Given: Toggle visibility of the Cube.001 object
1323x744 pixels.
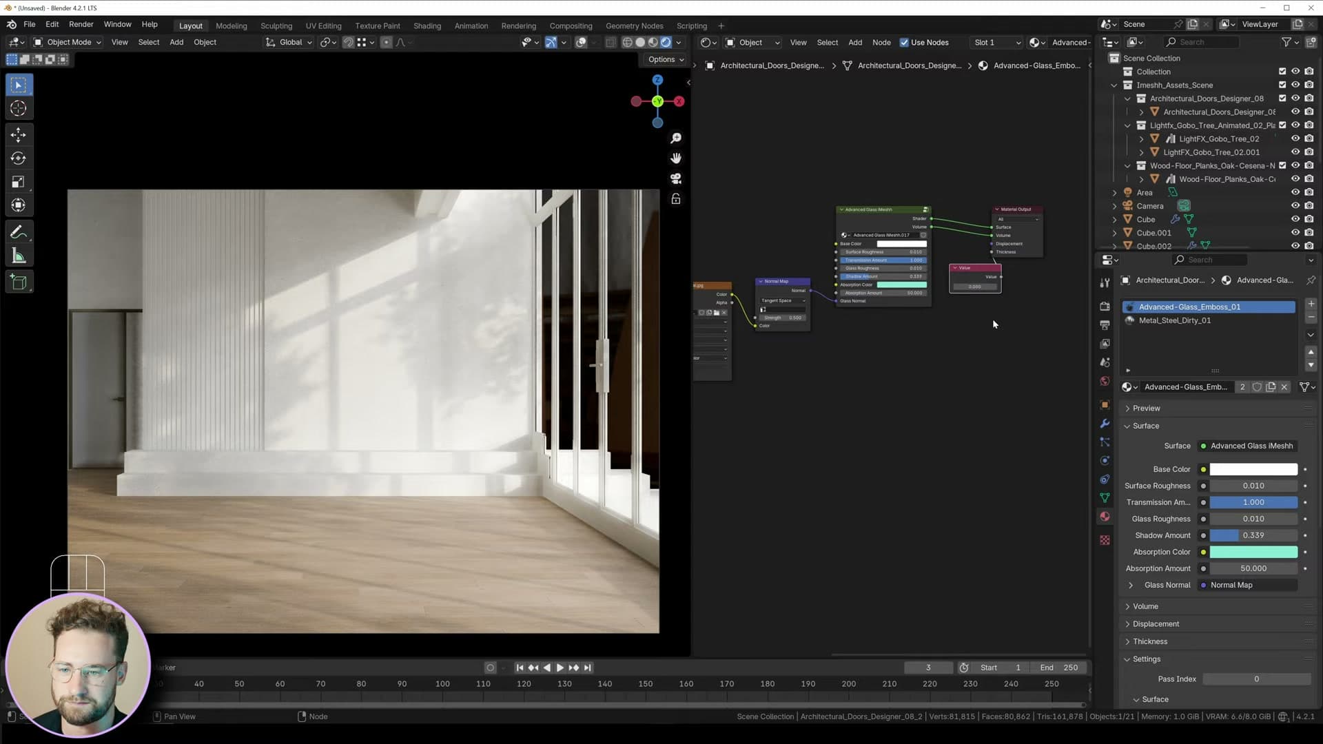Looking at the screenshot, I should [1295, 233].
